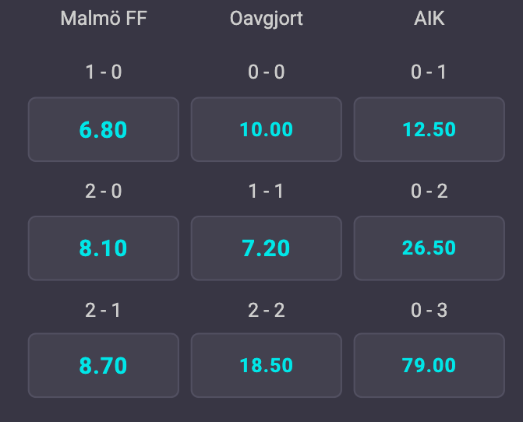
Task: Choose the 8.70 odds for Malmö 2-1
Action: 104,365
